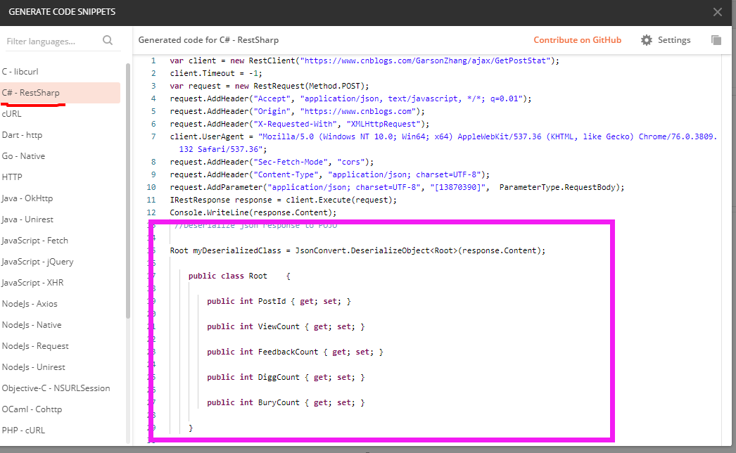The image size is (736, 453).
Task: Click the client.UserAgent code line
Action: (x=443, y=143)
